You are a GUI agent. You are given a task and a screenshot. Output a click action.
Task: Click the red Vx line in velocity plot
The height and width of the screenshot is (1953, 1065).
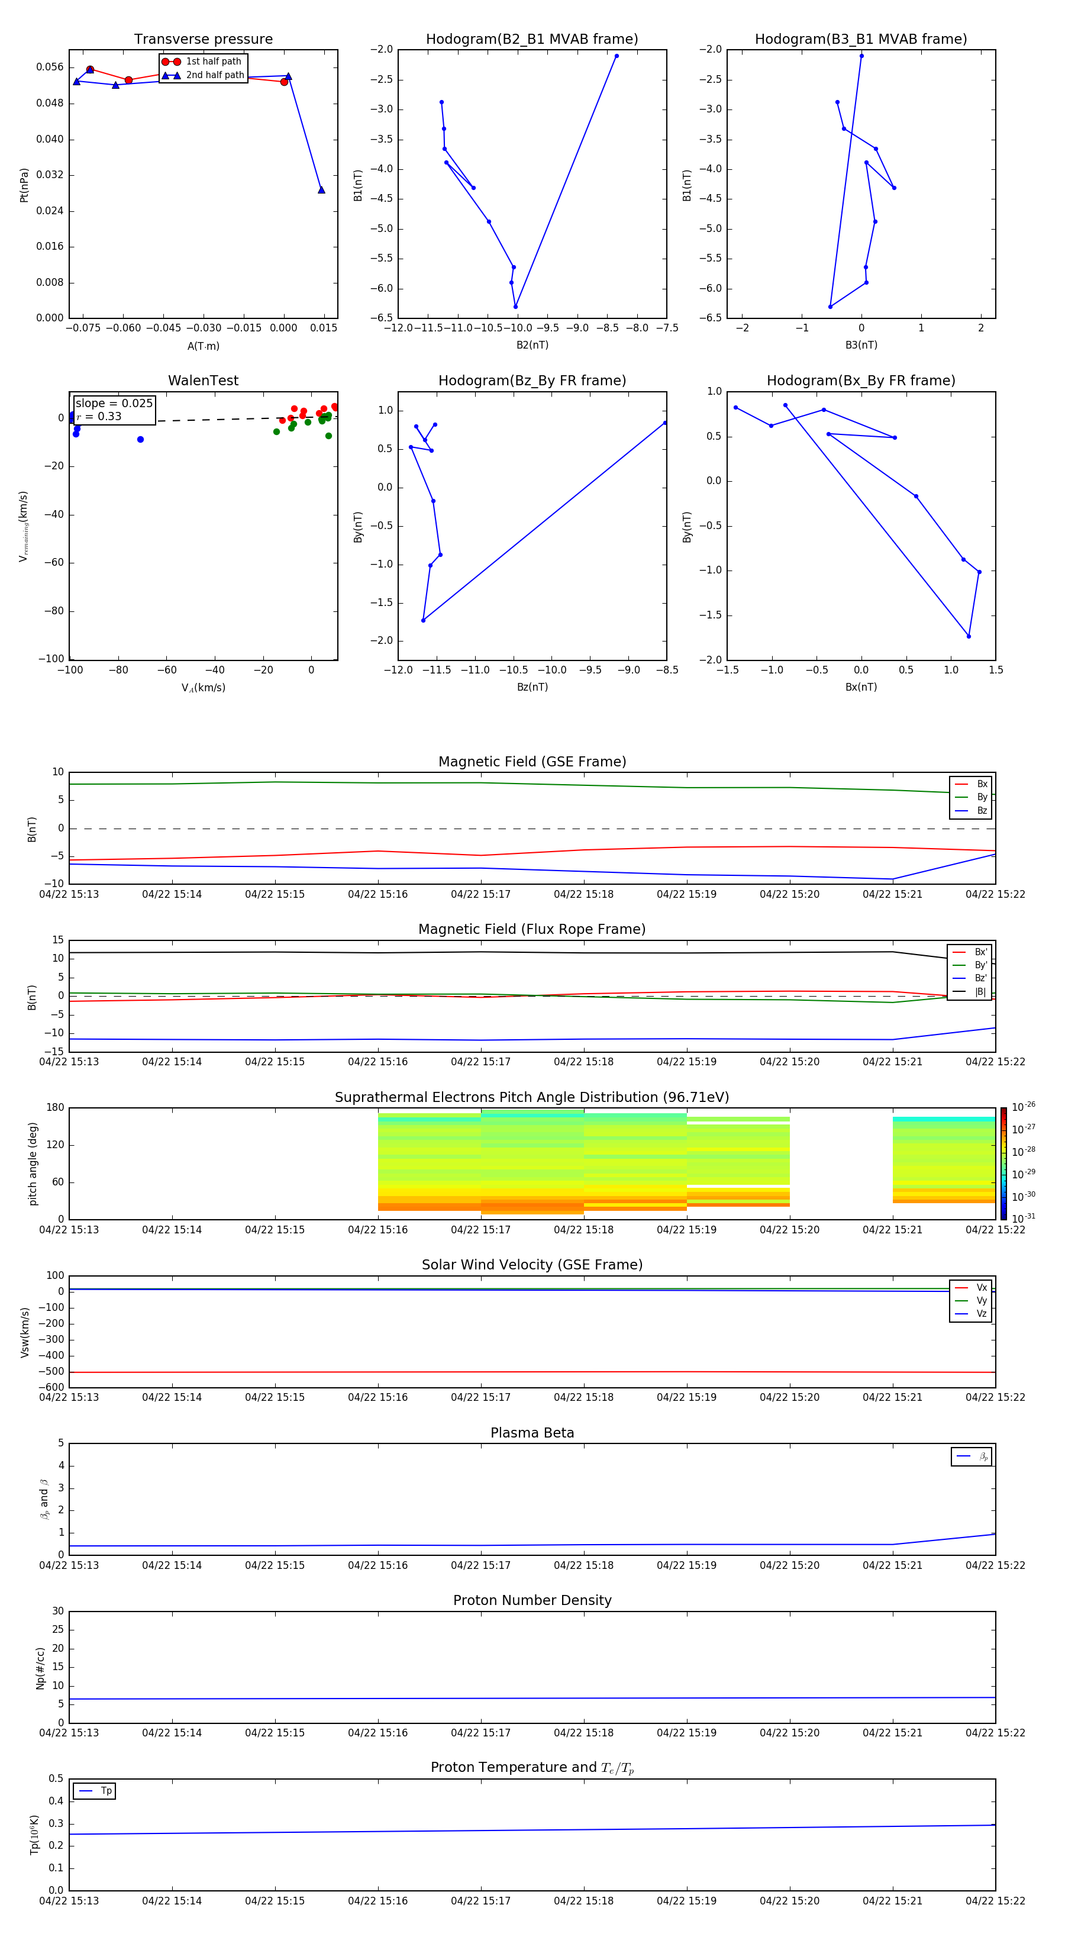(x=532, y=1371)
